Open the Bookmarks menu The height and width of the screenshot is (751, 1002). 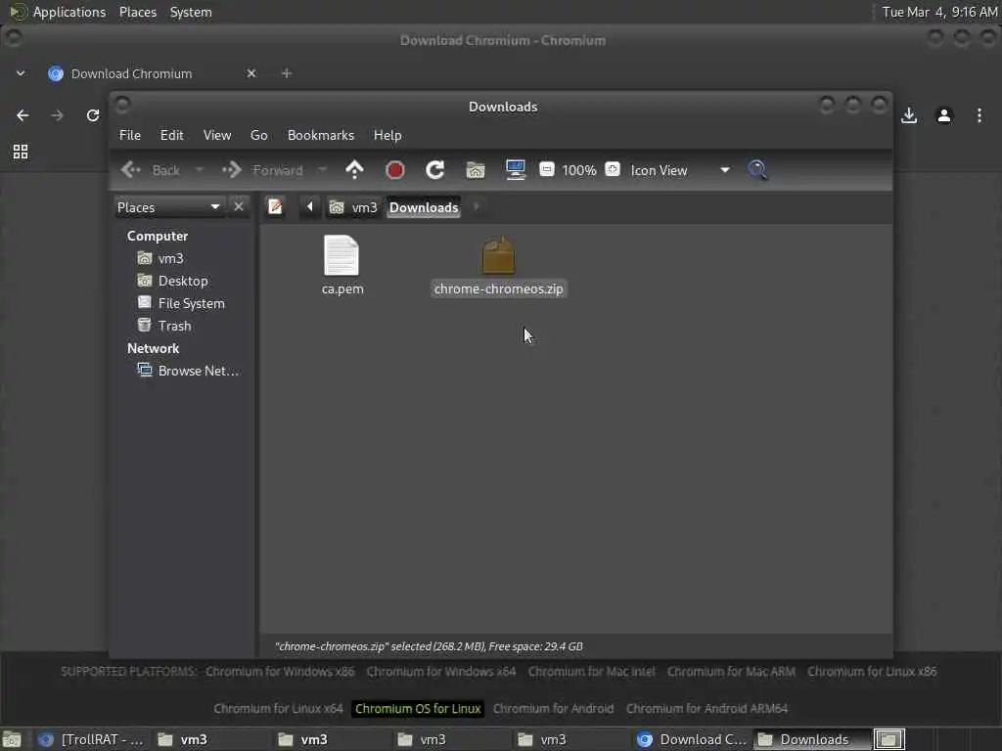(x=320, y=135)
